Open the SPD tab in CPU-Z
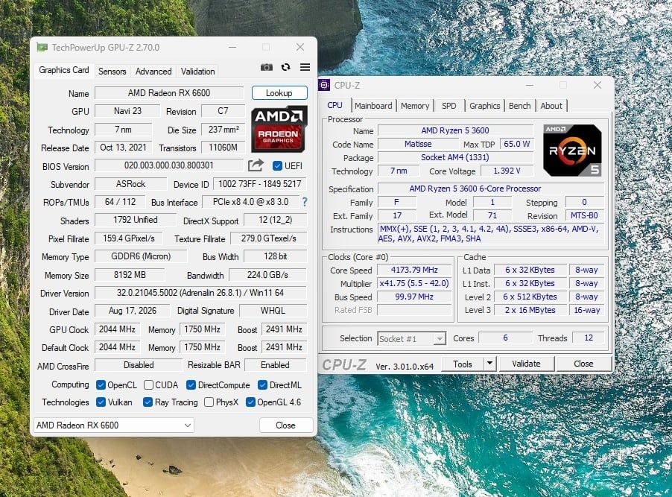 pos(448,106)
